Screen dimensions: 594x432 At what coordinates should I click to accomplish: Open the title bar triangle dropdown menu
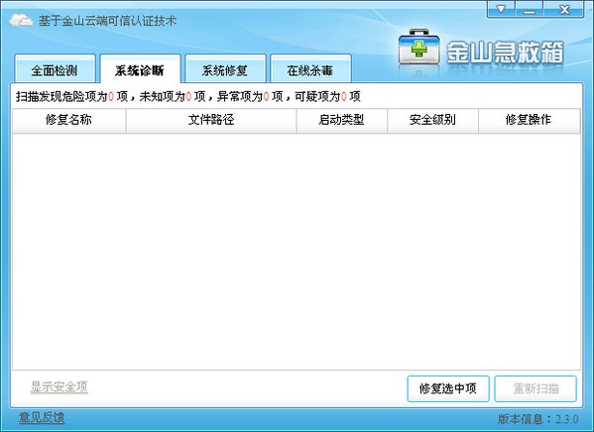(501, 9)
